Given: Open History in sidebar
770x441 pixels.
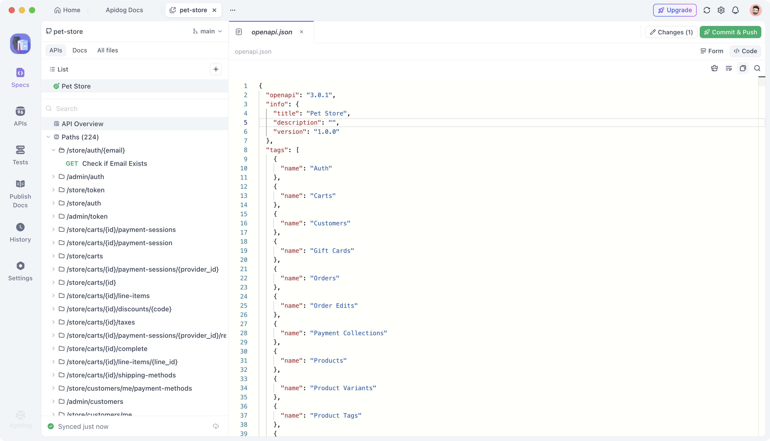Looking at the screenshot, I should click(20, 232).
